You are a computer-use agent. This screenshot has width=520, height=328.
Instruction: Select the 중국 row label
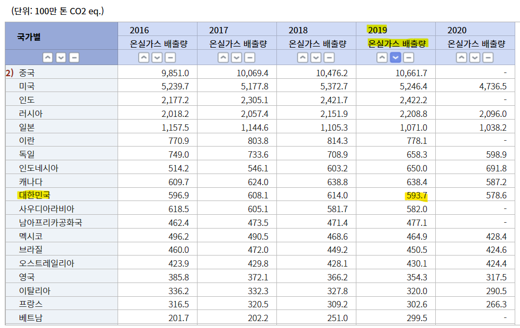click(x=27, y=73)
